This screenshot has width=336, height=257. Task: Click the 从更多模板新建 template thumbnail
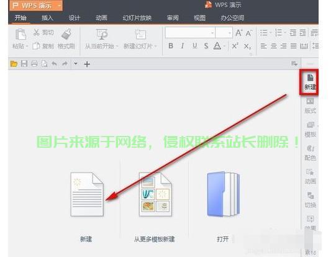pos(155,194)
